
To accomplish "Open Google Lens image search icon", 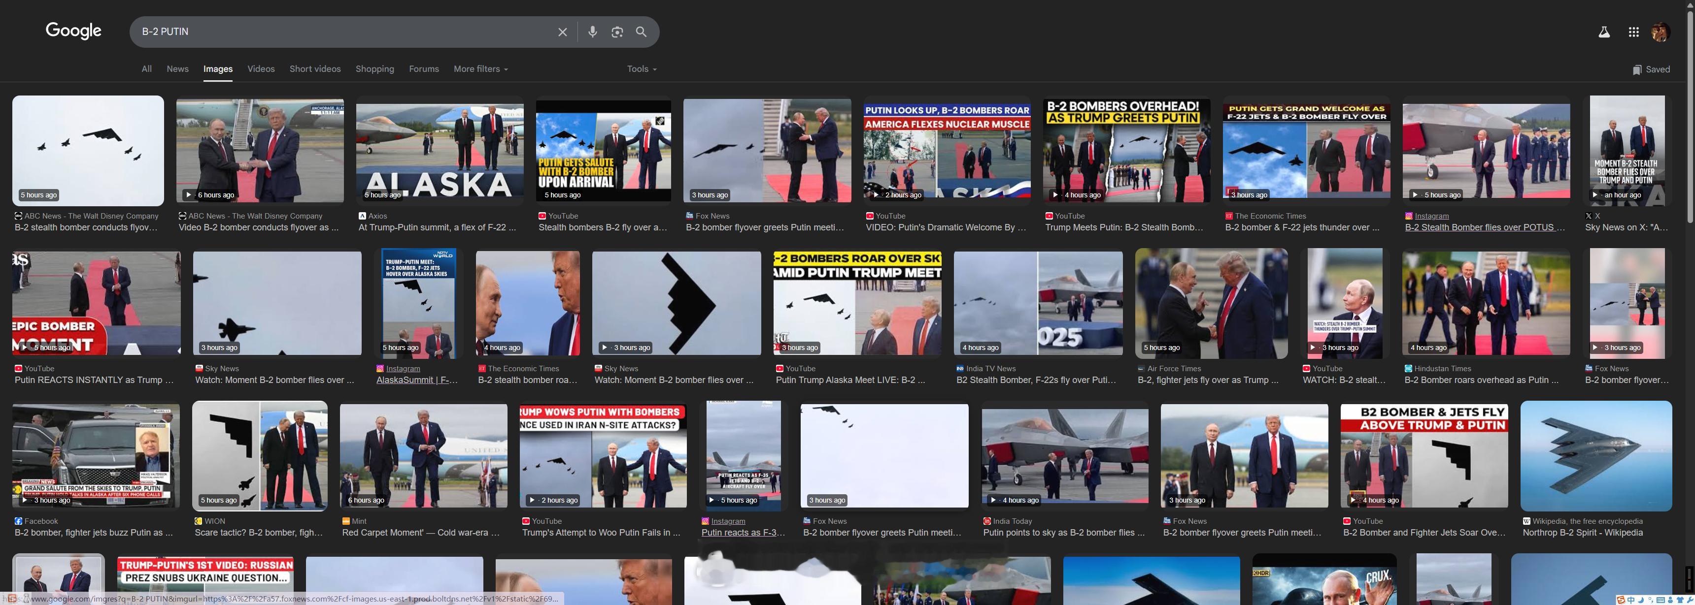I will [616, 32].
